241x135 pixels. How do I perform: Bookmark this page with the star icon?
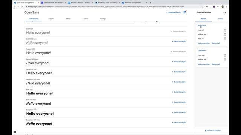click(x=203, y=7)
